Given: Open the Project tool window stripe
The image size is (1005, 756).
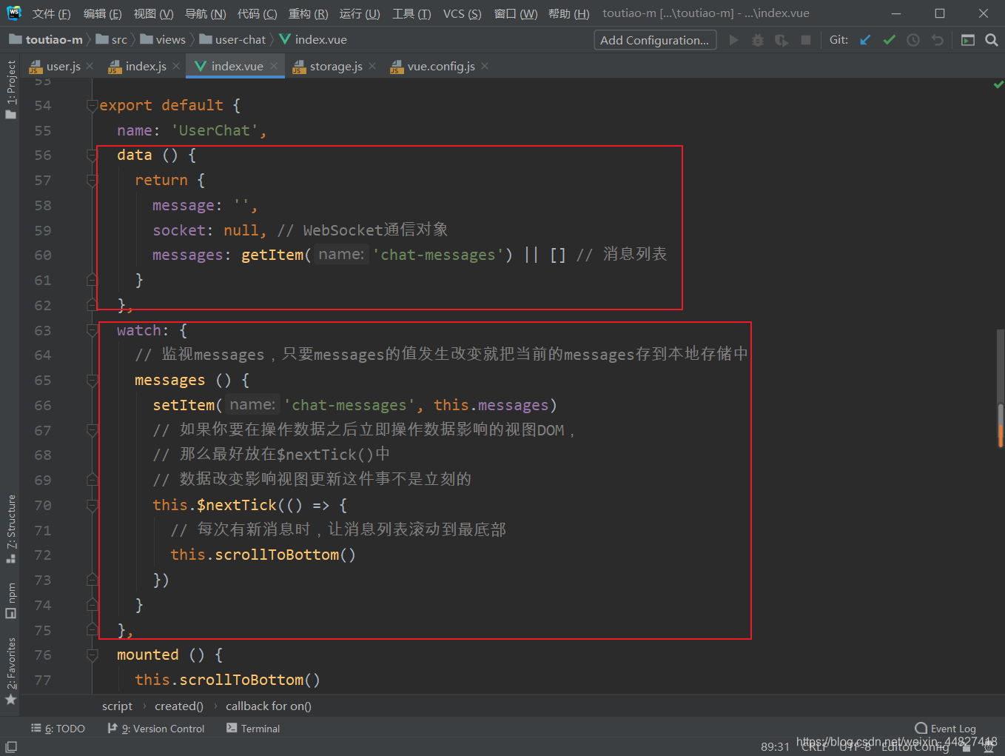Looking at the screenshot, I should click(x=10, y=89).
